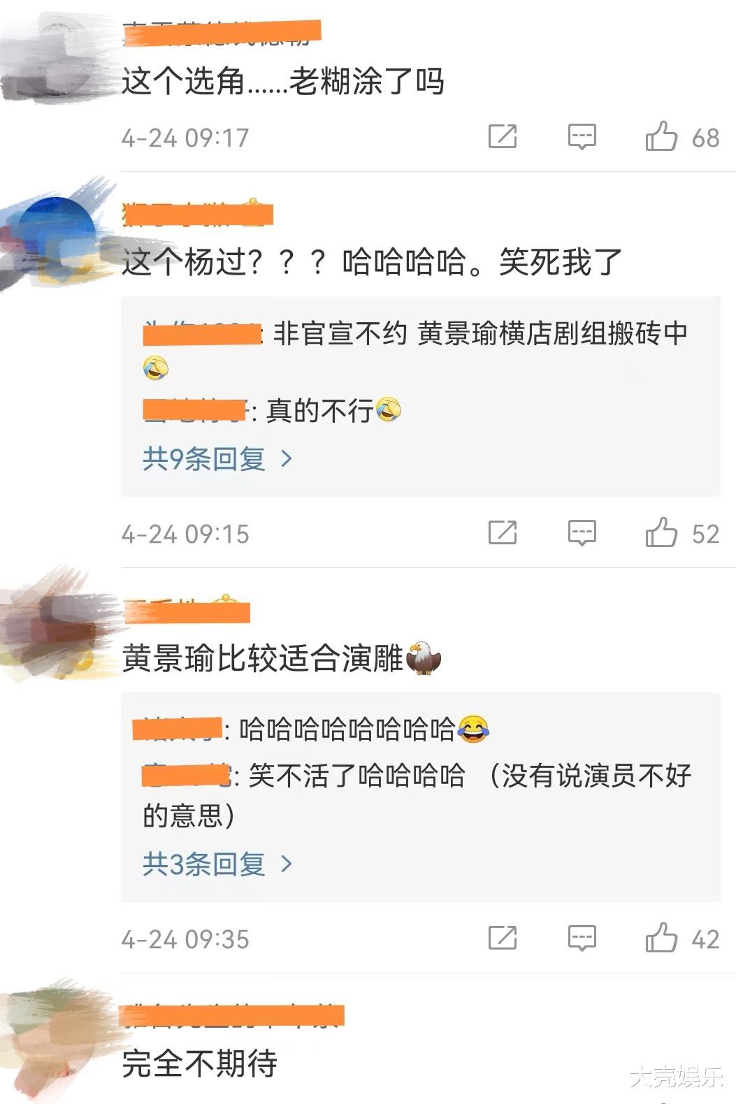Viewport: 736px width, 1104px height.
Task: Open username above 完全不期待 comment
Action: pos(233,1016)
